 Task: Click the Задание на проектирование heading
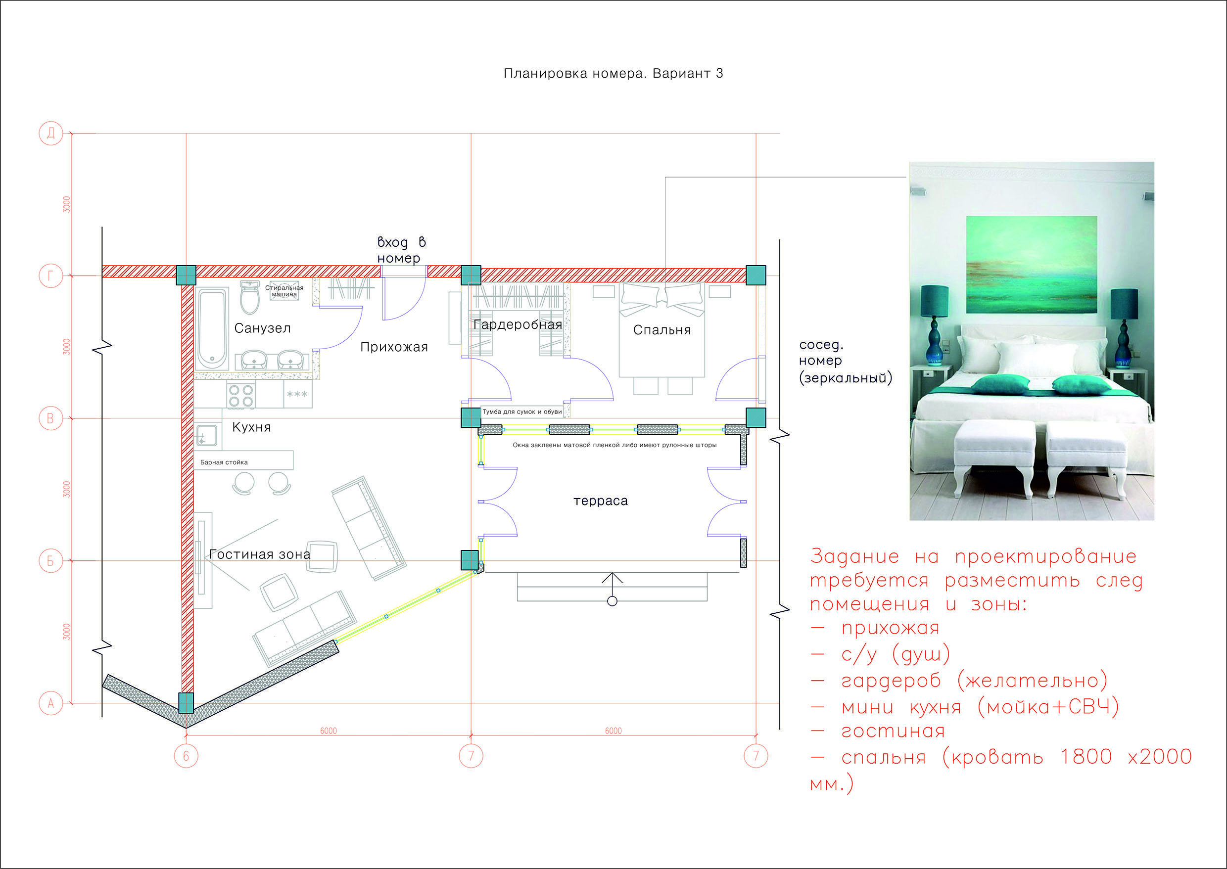(973, 556)
